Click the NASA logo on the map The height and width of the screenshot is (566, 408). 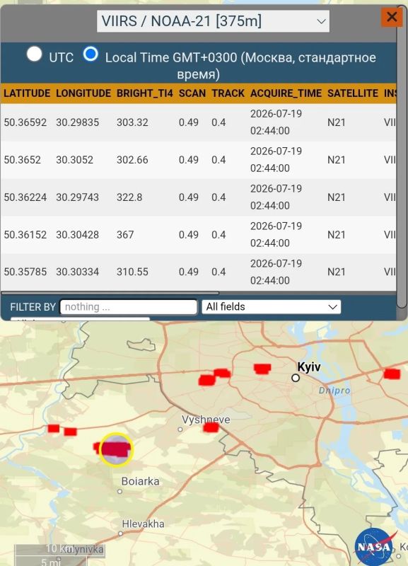pyautogui.click(x=374, y=545)
